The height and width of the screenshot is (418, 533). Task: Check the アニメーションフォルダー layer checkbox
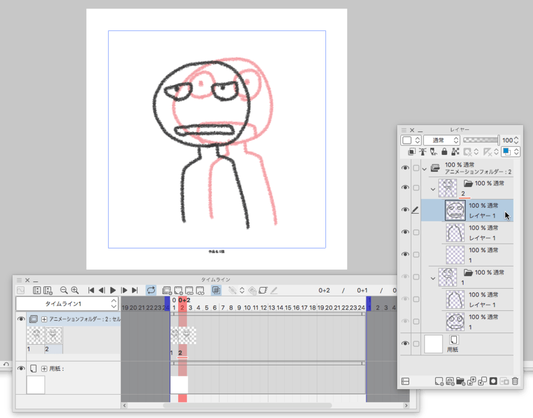[x=416, y=168]
